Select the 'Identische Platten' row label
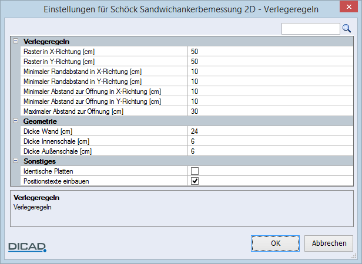 48,171
